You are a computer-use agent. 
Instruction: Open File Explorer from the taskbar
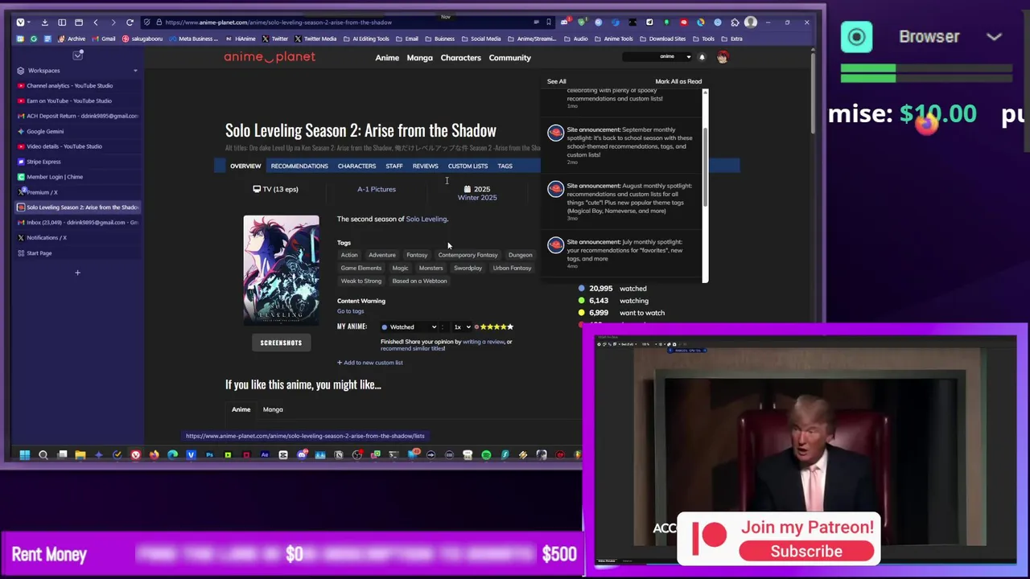click(x=80, y=455)
